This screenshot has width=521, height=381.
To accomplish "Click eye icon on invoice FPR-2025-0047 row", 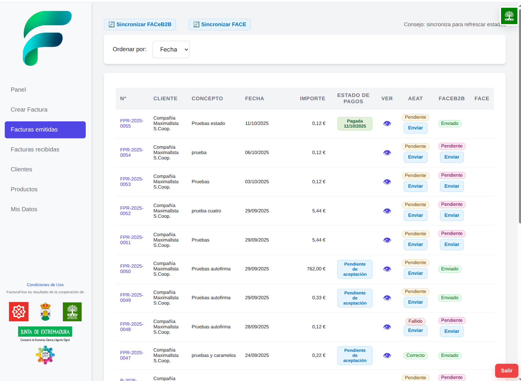I will (387, 356).
